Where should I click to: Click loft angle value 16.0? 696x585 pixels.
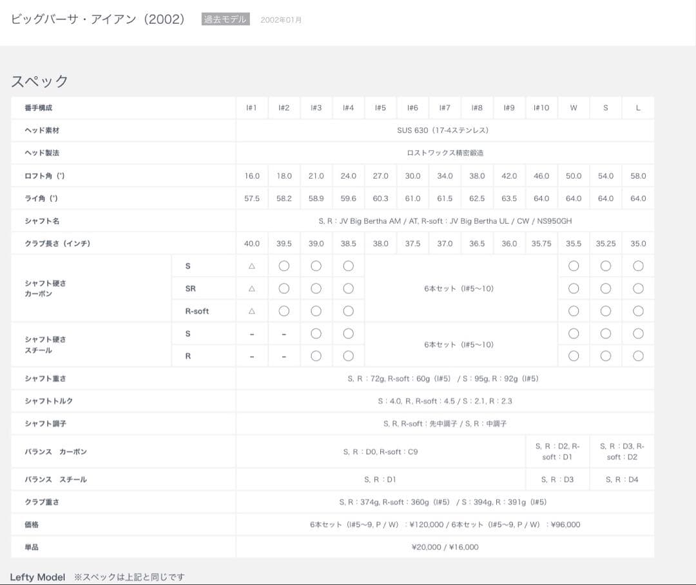(252, 176)
